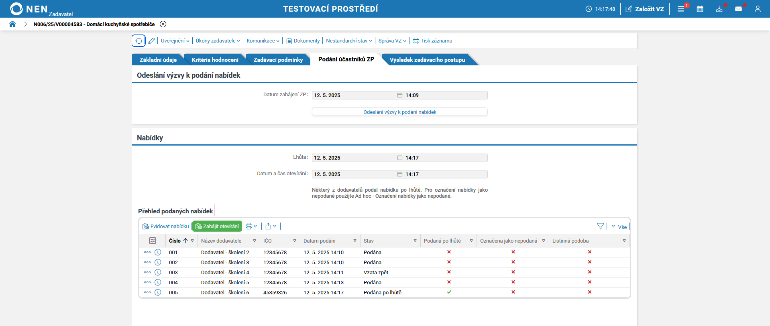
Task: Show info for offer 001
Action: tap(158, 252)
